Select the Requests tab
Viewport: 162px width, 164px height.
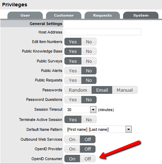102,15
